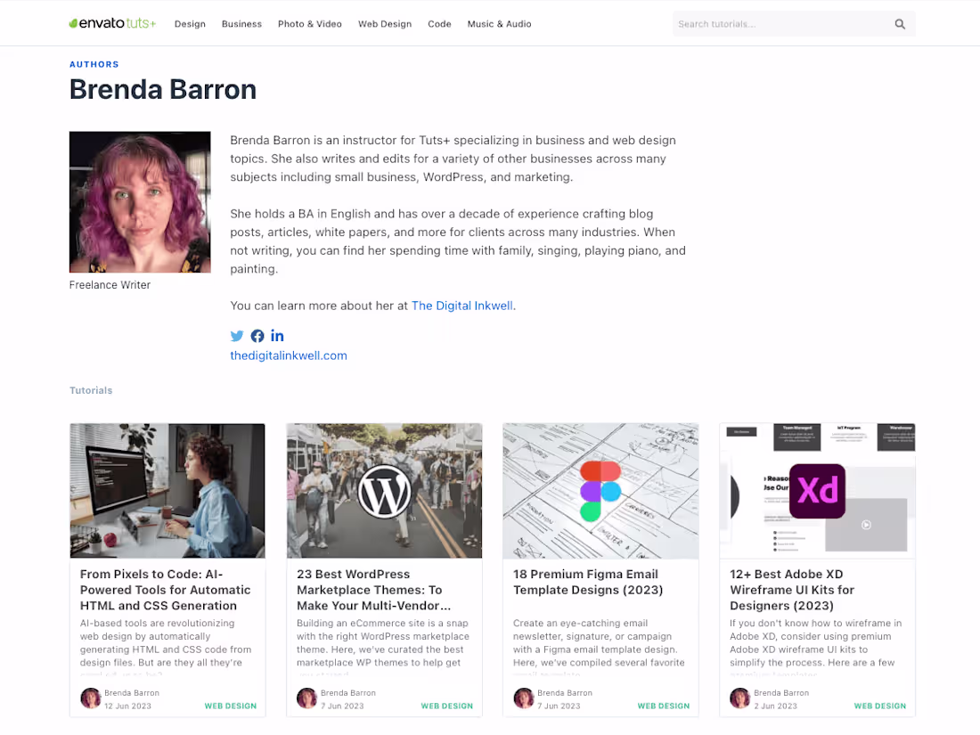
Task: Click the Adobe XD icon on the wireframe article
Action: [x=817, y=491]
